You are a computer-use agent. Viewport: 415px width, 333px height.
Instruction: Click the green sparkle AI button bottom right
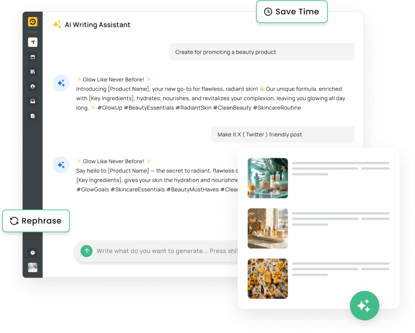[365, 306]
